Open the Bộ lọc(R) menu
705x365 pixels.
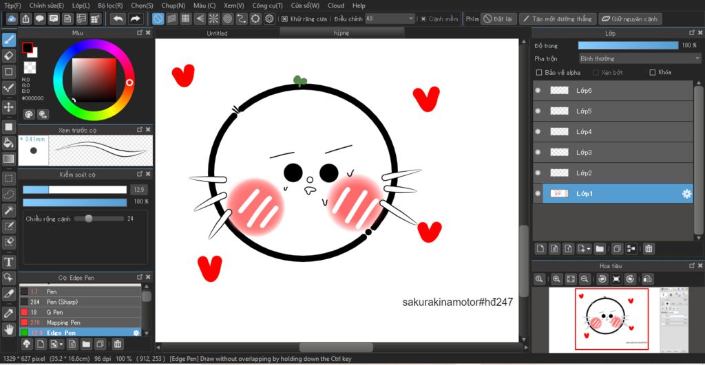click(110, 5)
